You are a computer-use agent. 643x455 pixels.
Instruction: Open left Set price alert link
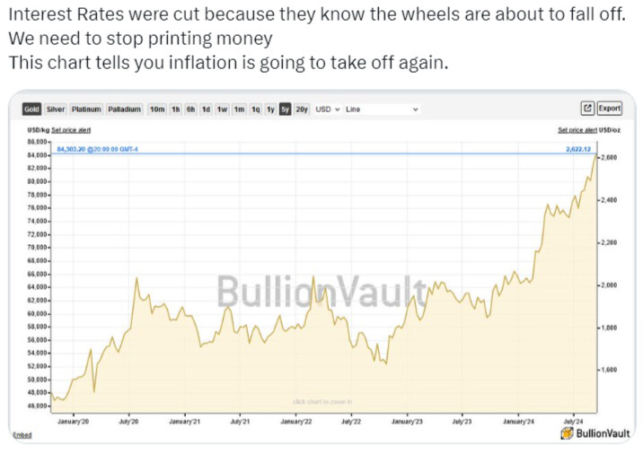coord(71,130)
